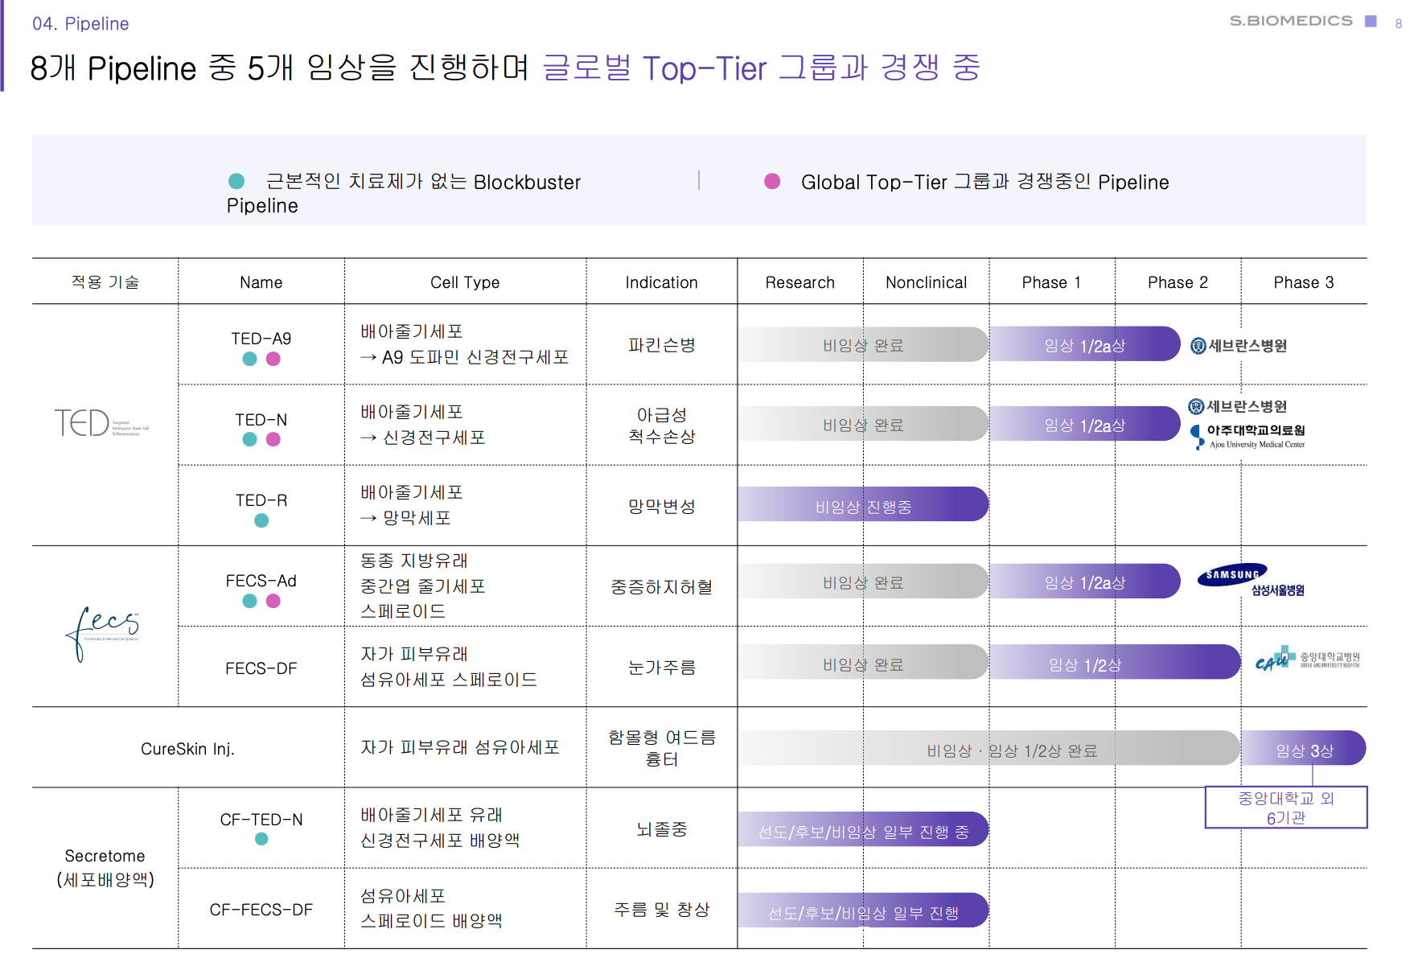Click the FECS-DF name cell
This screenshot has width=1414, height=962.
click(x=261, y=668)
